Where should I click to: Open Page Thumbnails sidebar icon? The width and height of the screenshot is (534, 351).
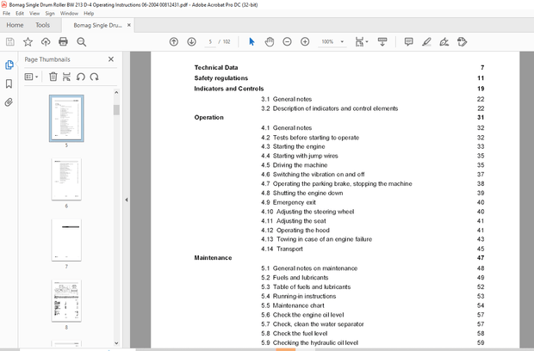[9, 65]
